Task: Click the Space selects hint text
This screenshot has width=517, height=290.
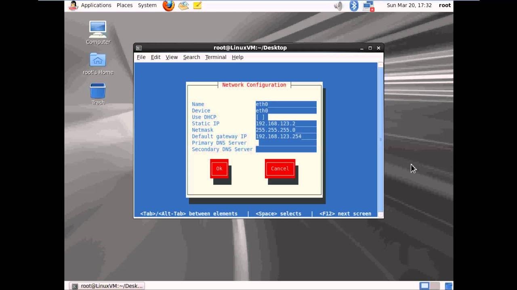Action: coord(278,214)
